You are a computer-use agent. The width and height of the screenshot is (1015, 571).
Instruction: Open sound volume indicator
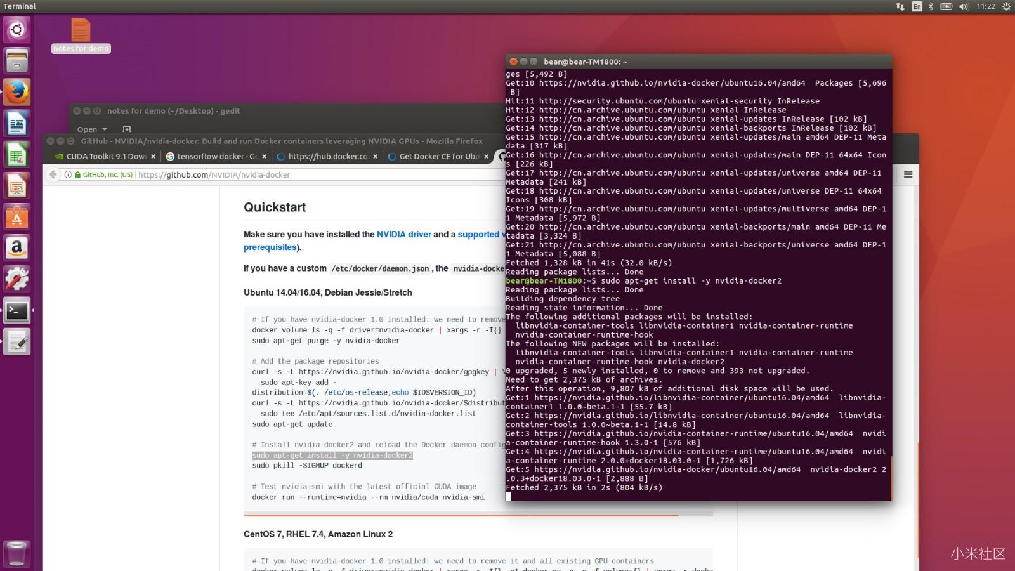click(964, 6)
